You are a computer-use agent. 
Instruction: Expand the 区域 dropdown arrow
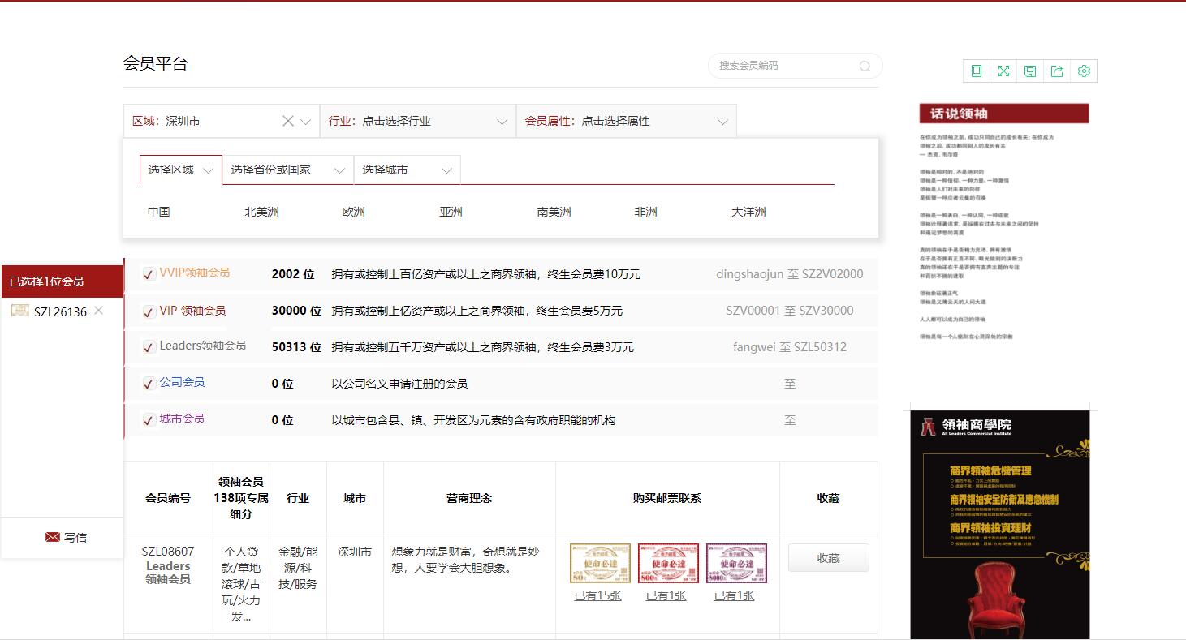(x=306, y=122)
